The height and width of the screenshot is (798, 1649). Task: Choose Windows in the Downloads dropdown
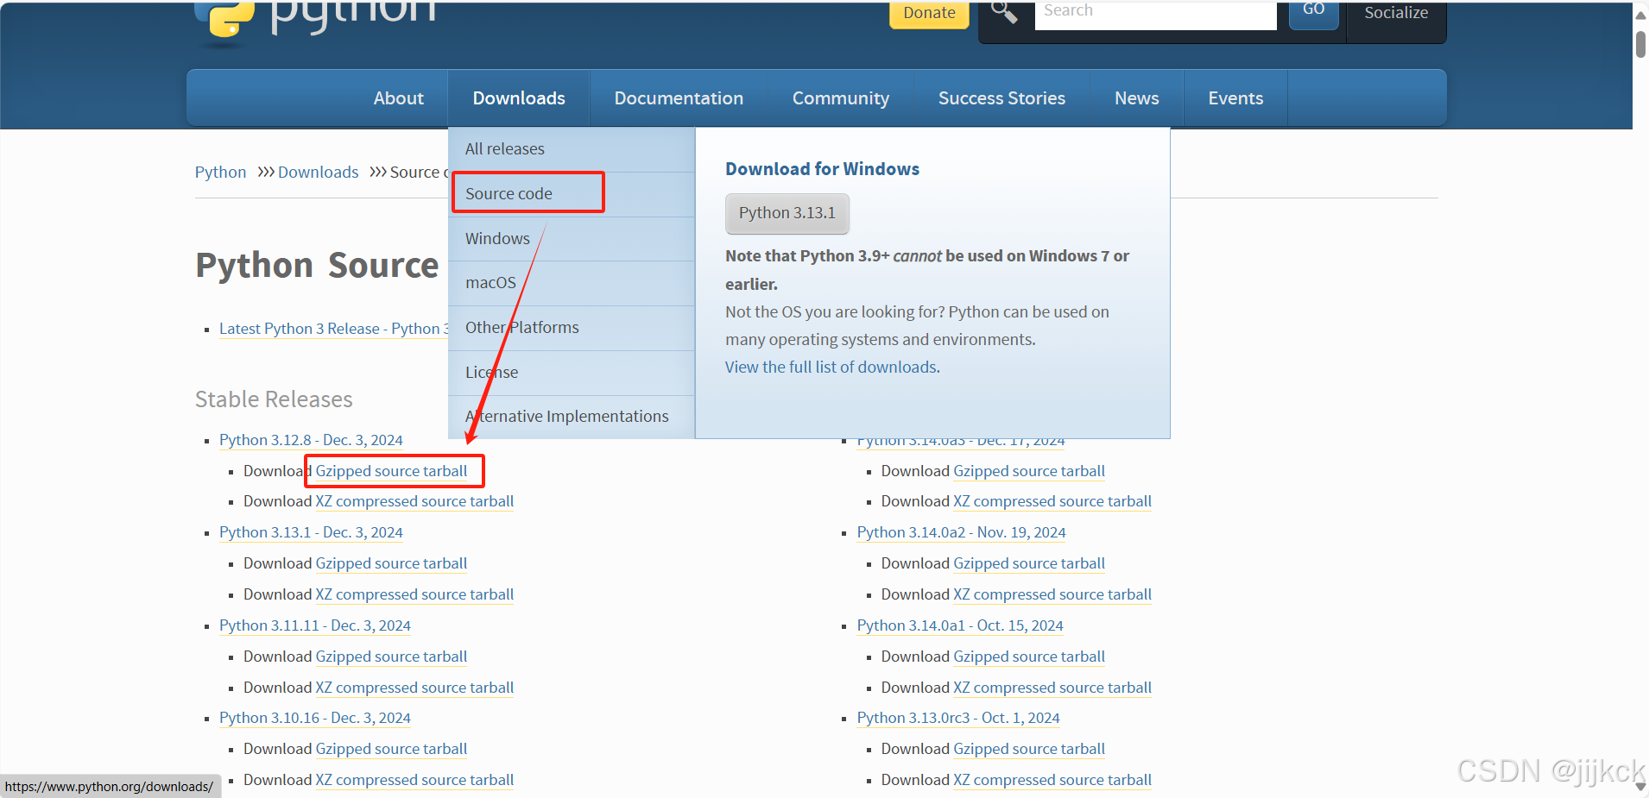(x=497, y=238)
